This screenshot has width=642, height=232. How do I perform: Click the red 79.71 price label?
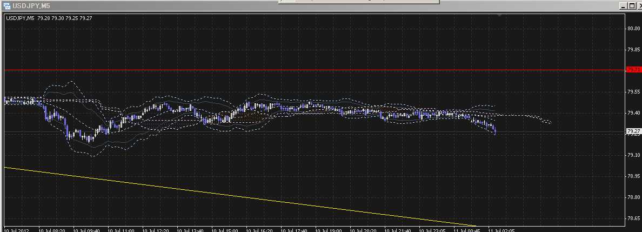pos(633,70)
